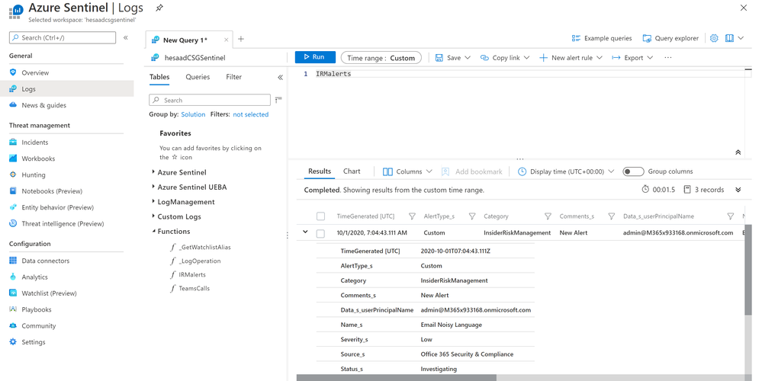Viewport: 762px width, 381px height.
Task: Click the Example queries icon
Action: (x=576, y=38)
